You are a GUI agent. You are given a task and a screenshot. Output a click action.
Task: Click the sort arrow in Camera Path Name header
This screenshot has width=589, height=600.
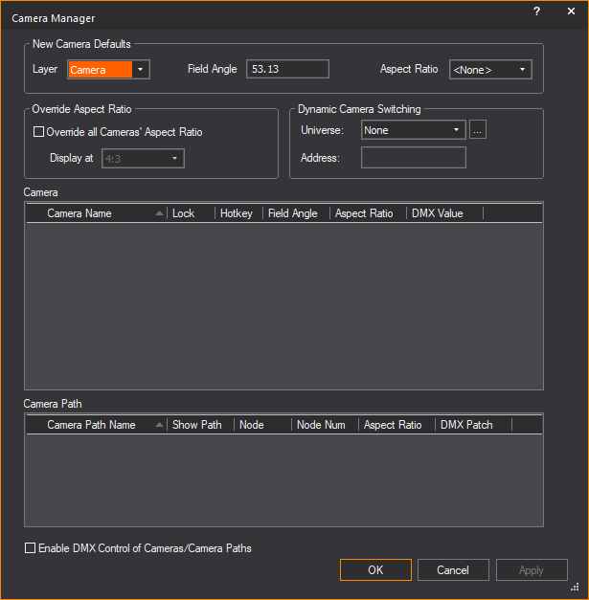(159, 425)
